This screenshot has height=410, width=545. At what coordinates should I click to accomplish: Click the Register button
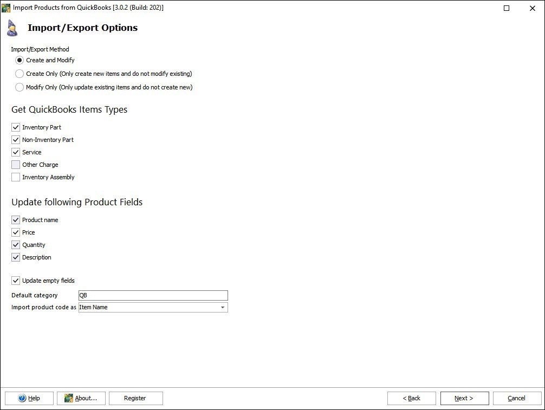tap(135, 398)
